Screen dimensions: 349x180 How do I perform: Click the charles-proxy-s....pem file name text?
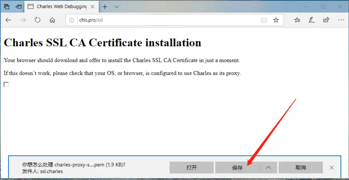coord(79,165)
